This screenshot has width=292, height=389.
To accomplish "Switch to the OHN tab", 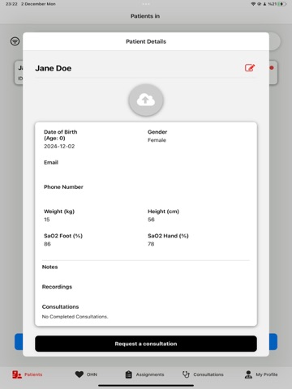I will click(86, 374).
